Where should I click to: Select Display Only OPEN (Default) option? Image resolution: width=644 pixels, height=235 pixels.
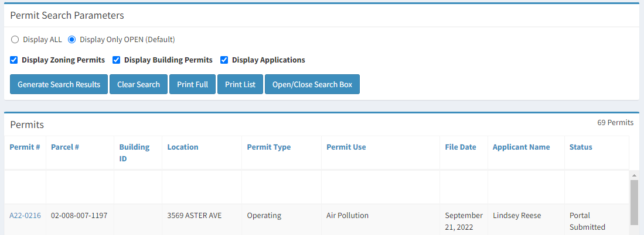tap(72, 40)
